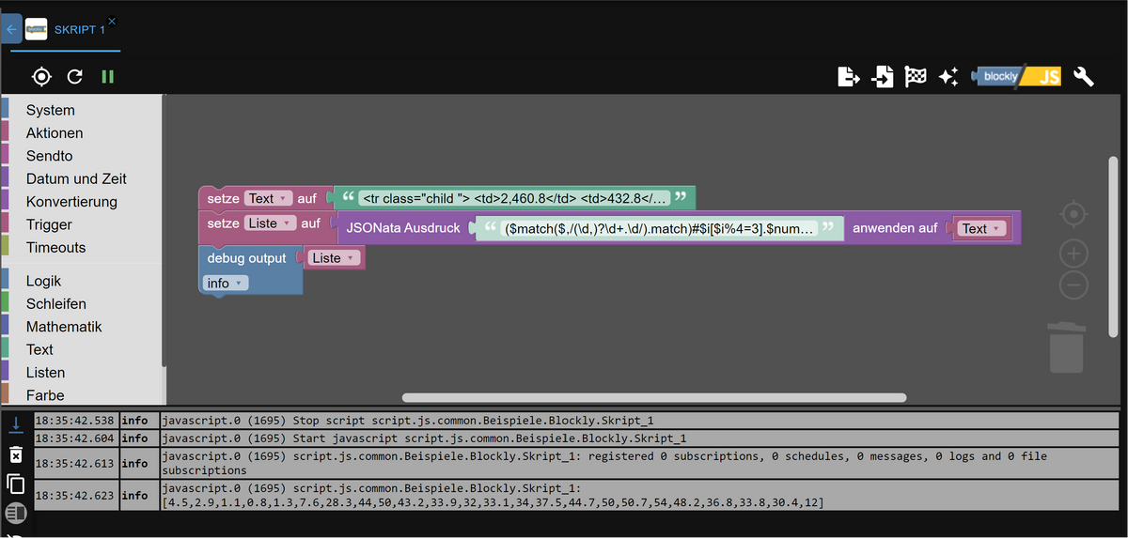Open the wrench settings icon
The height and width of the screenshot is (538, 1128).
pyautogui.click(x=1084, y=77)
